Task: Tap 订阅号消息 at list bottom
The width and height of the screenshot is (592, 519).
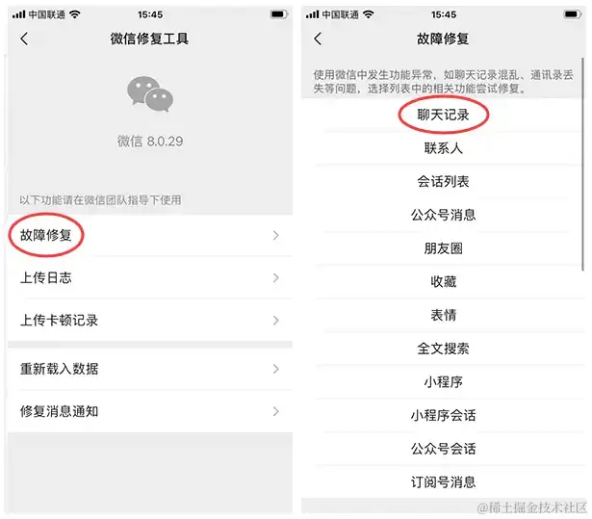Action: click(443, 482)
